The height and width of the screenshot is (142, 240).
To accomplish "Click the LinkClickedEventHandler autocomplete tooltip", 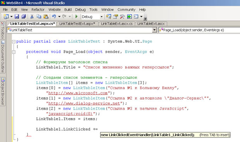I will coord(165,135).
